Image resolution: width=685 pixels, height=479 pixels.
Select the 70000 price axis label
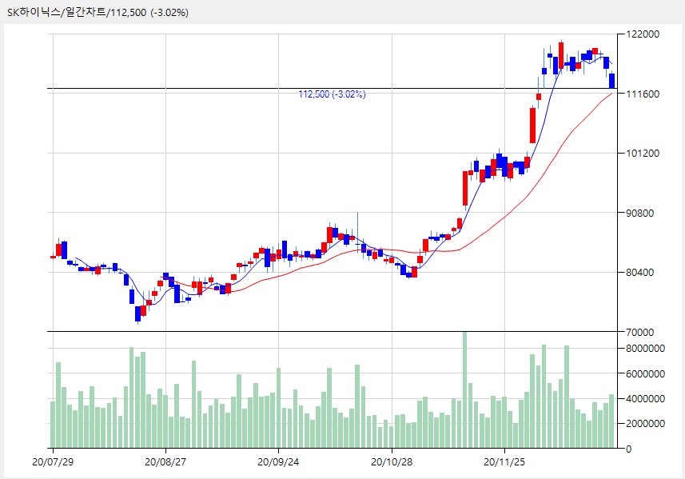(x=640, y=332)
